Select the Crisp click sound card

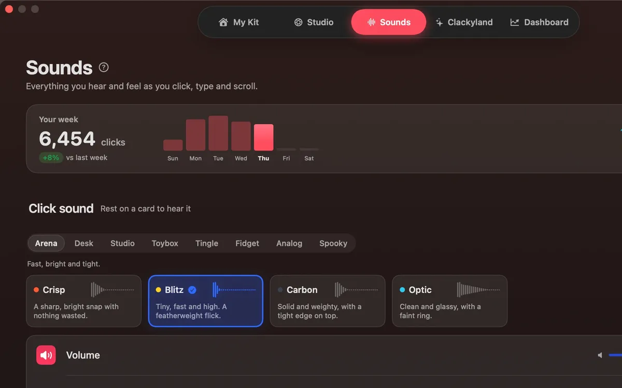tap(83, 301)
